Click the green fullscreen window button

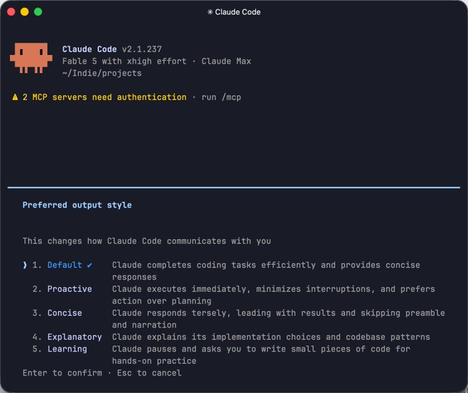point(38,12)
